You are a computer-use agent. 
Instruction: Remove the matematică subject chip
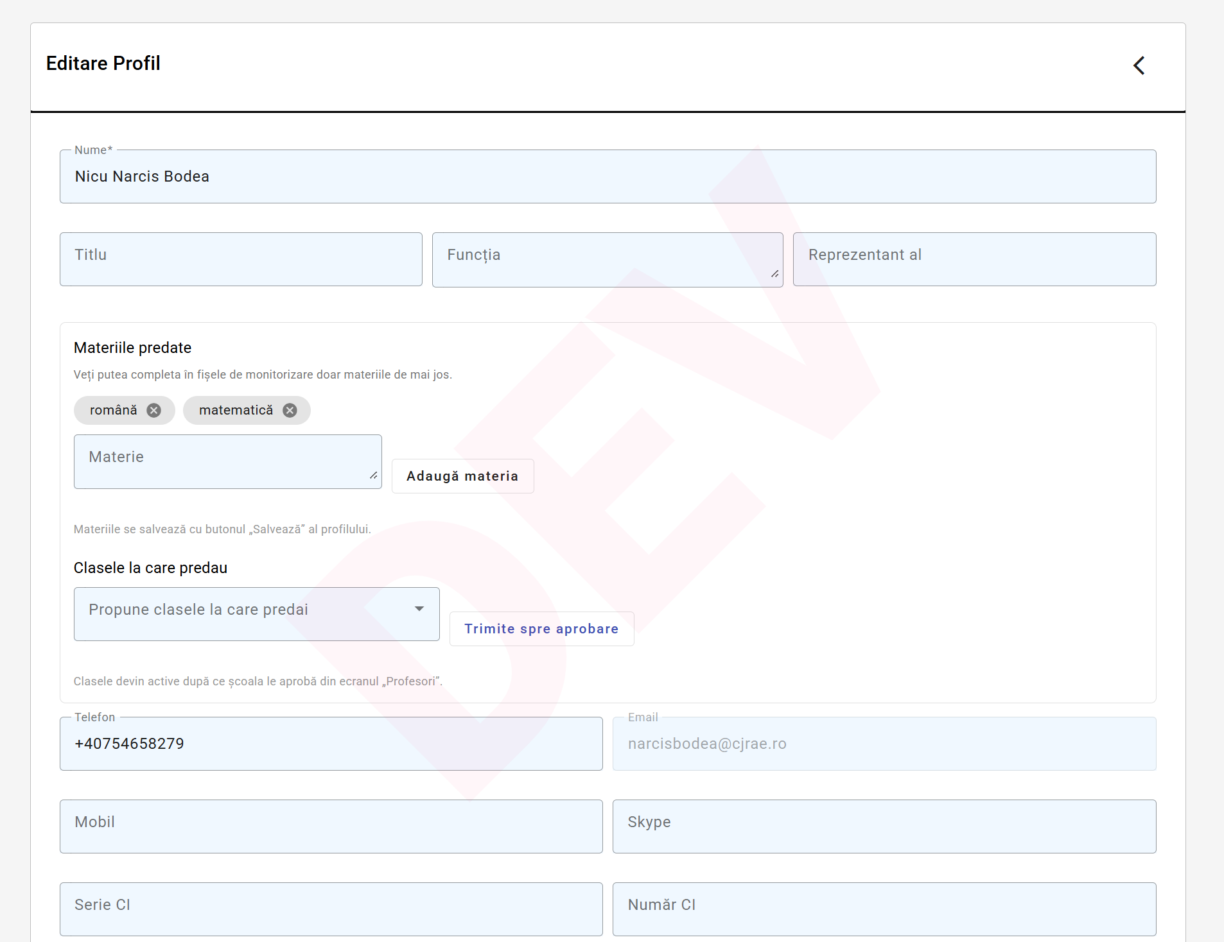click(290, 411)
